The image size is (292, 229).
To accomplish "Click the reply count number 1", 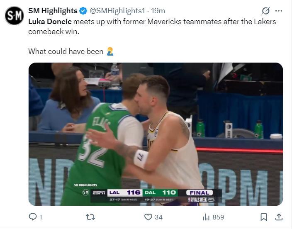I will pos(41,217).
